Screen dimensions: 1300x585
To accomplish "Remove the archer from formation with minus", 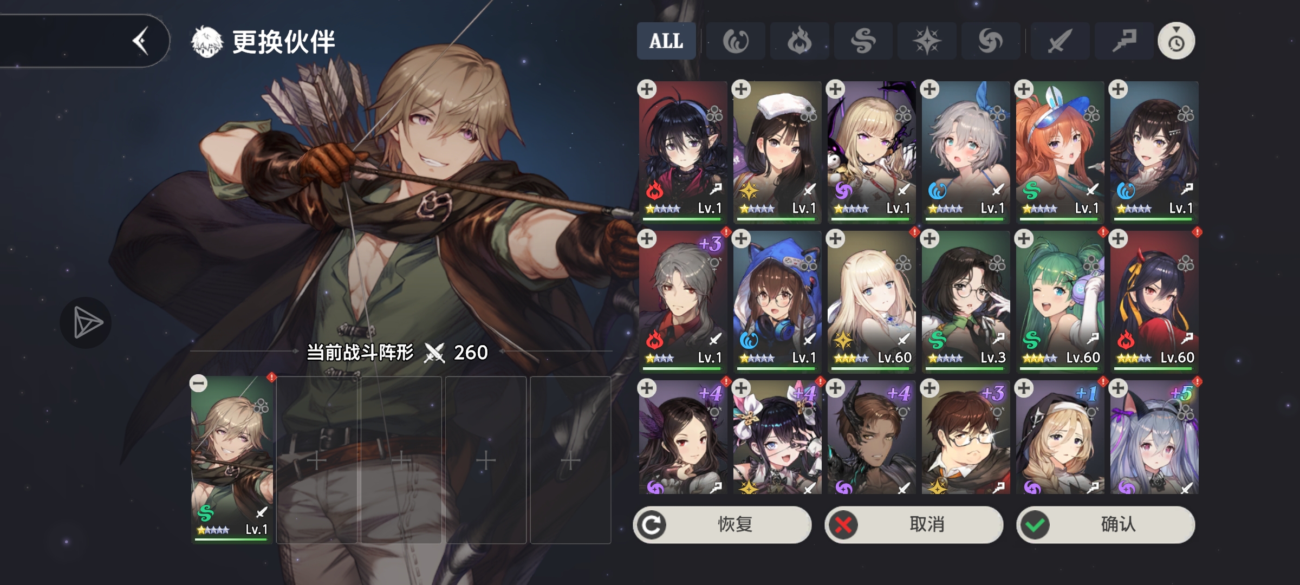I will pyautogui.click(x=199, y=383).
